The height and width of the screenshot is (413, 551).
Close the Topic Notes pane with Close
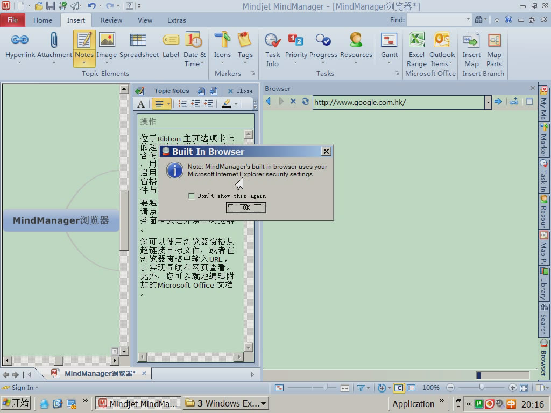[240, 91]
